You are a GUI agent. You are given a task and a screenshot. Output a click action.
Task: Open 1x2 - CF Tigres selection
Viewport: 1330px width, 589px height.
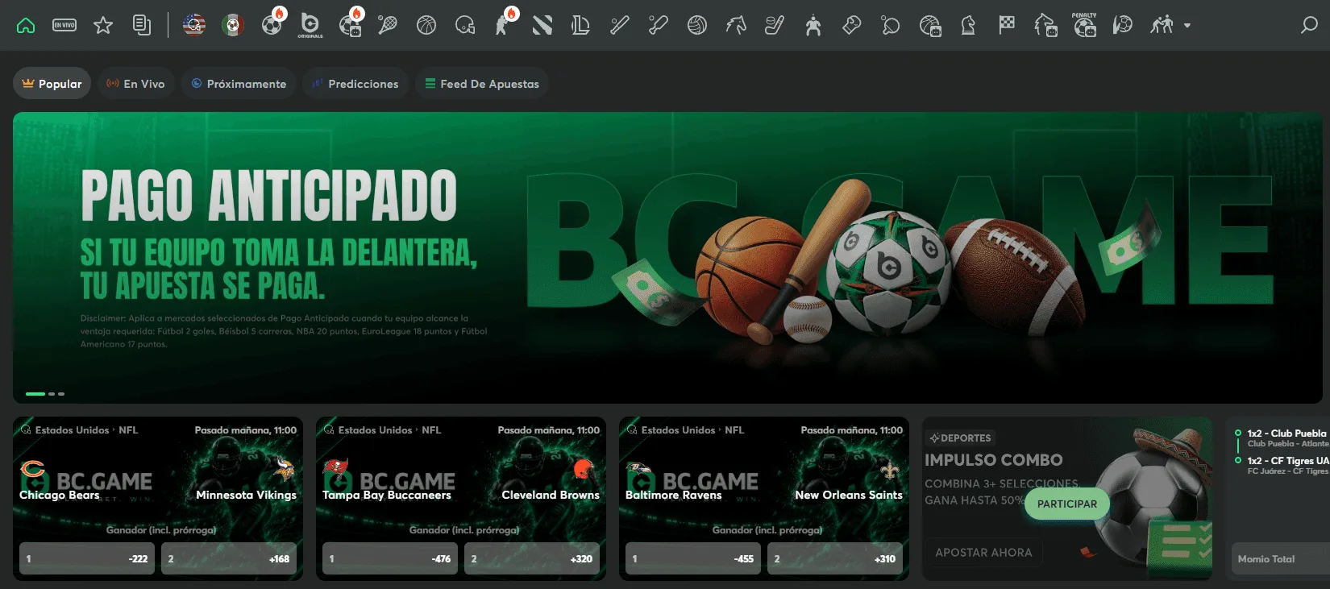1288,461
